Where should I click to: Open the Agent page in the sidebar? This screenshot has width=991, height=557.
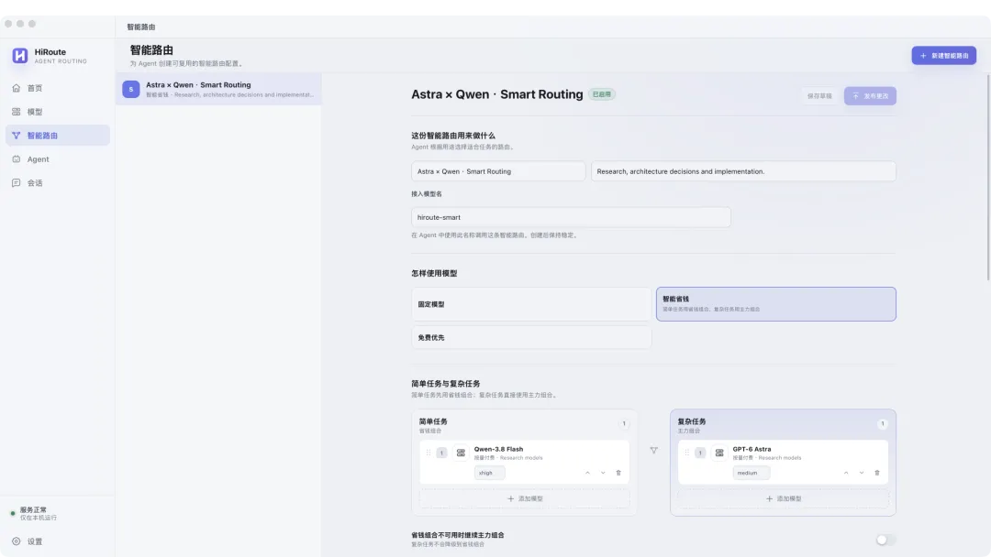coord(58,159)
